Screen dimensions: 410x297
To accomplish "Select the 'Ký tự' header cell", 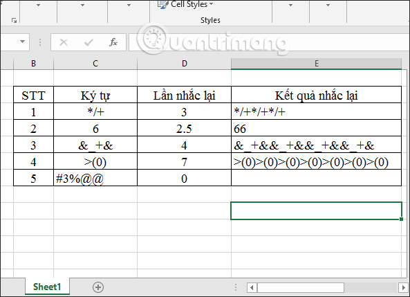I will click(x=95, y=95).
